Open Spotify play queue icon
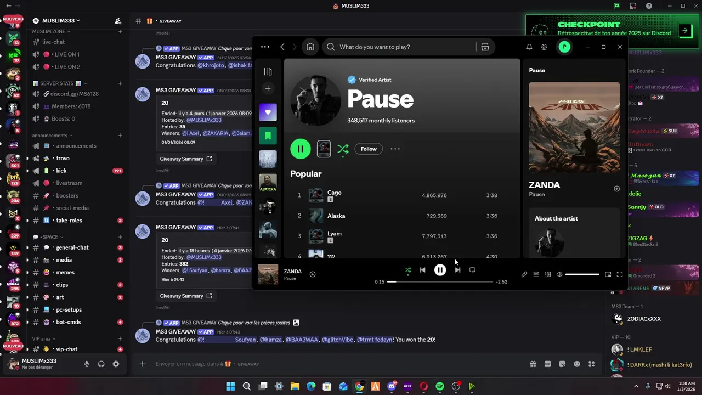 coord(536,274)
